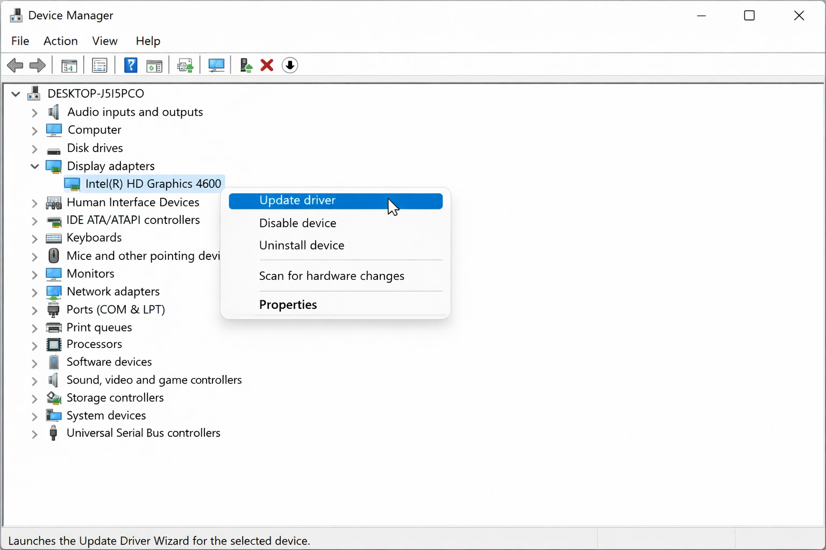Click the blue Help question mark icon

pos(131,66)
